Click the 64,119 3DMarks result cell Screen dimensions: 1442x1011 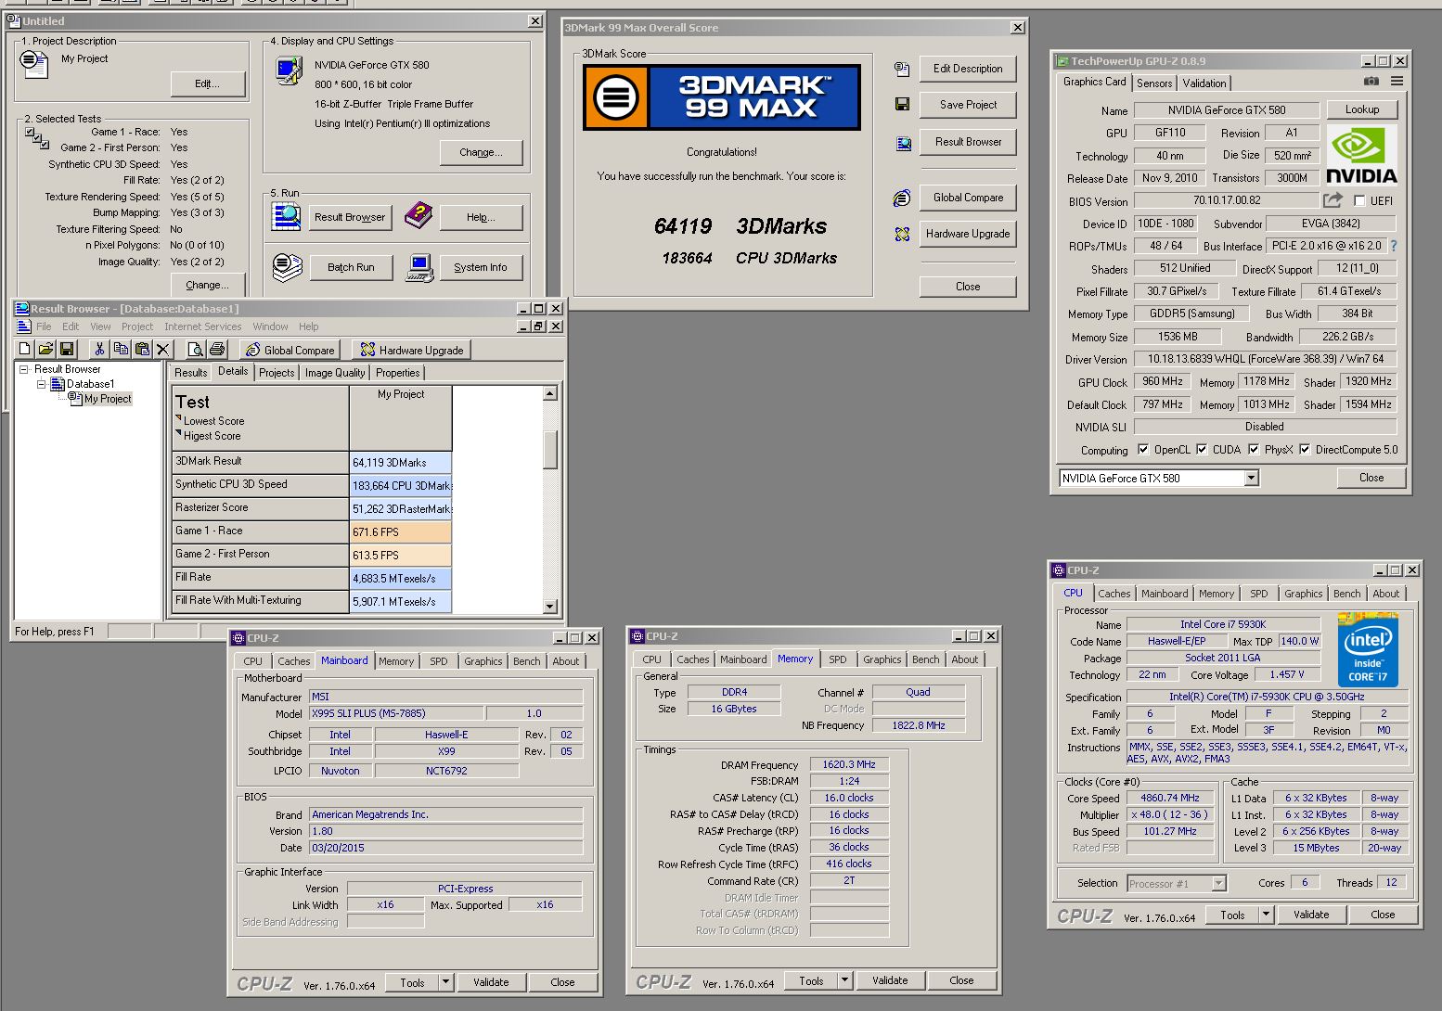pos(401,463)
